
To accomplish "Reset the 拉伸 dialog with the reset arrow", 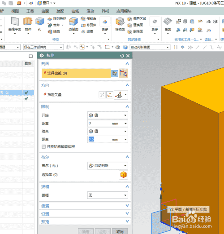I will [x=122, y=56].
